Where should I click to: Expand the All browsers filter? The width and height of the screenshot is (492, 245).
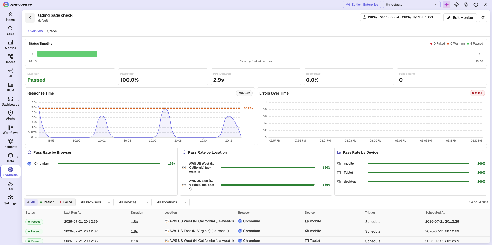click(x=95, y=202)
